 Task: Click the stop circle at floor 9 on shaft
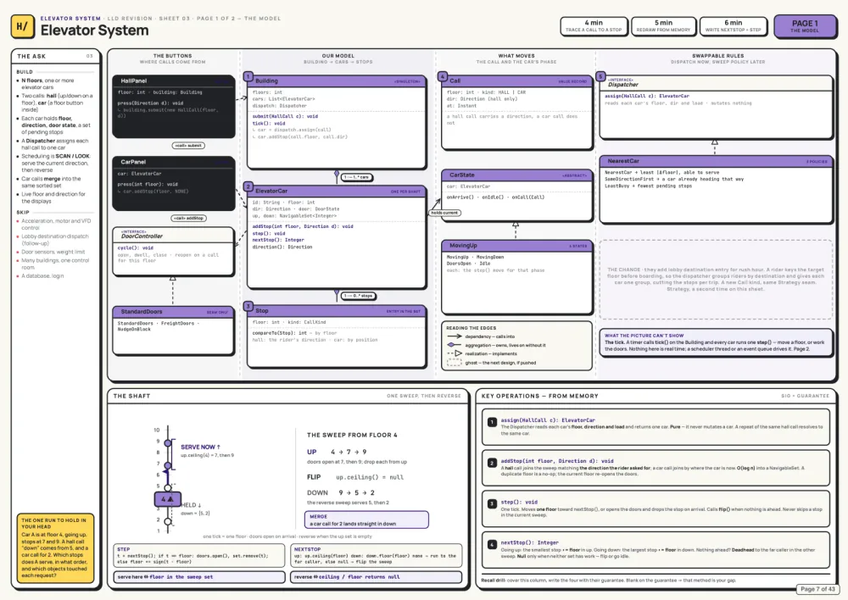(168, 443)
